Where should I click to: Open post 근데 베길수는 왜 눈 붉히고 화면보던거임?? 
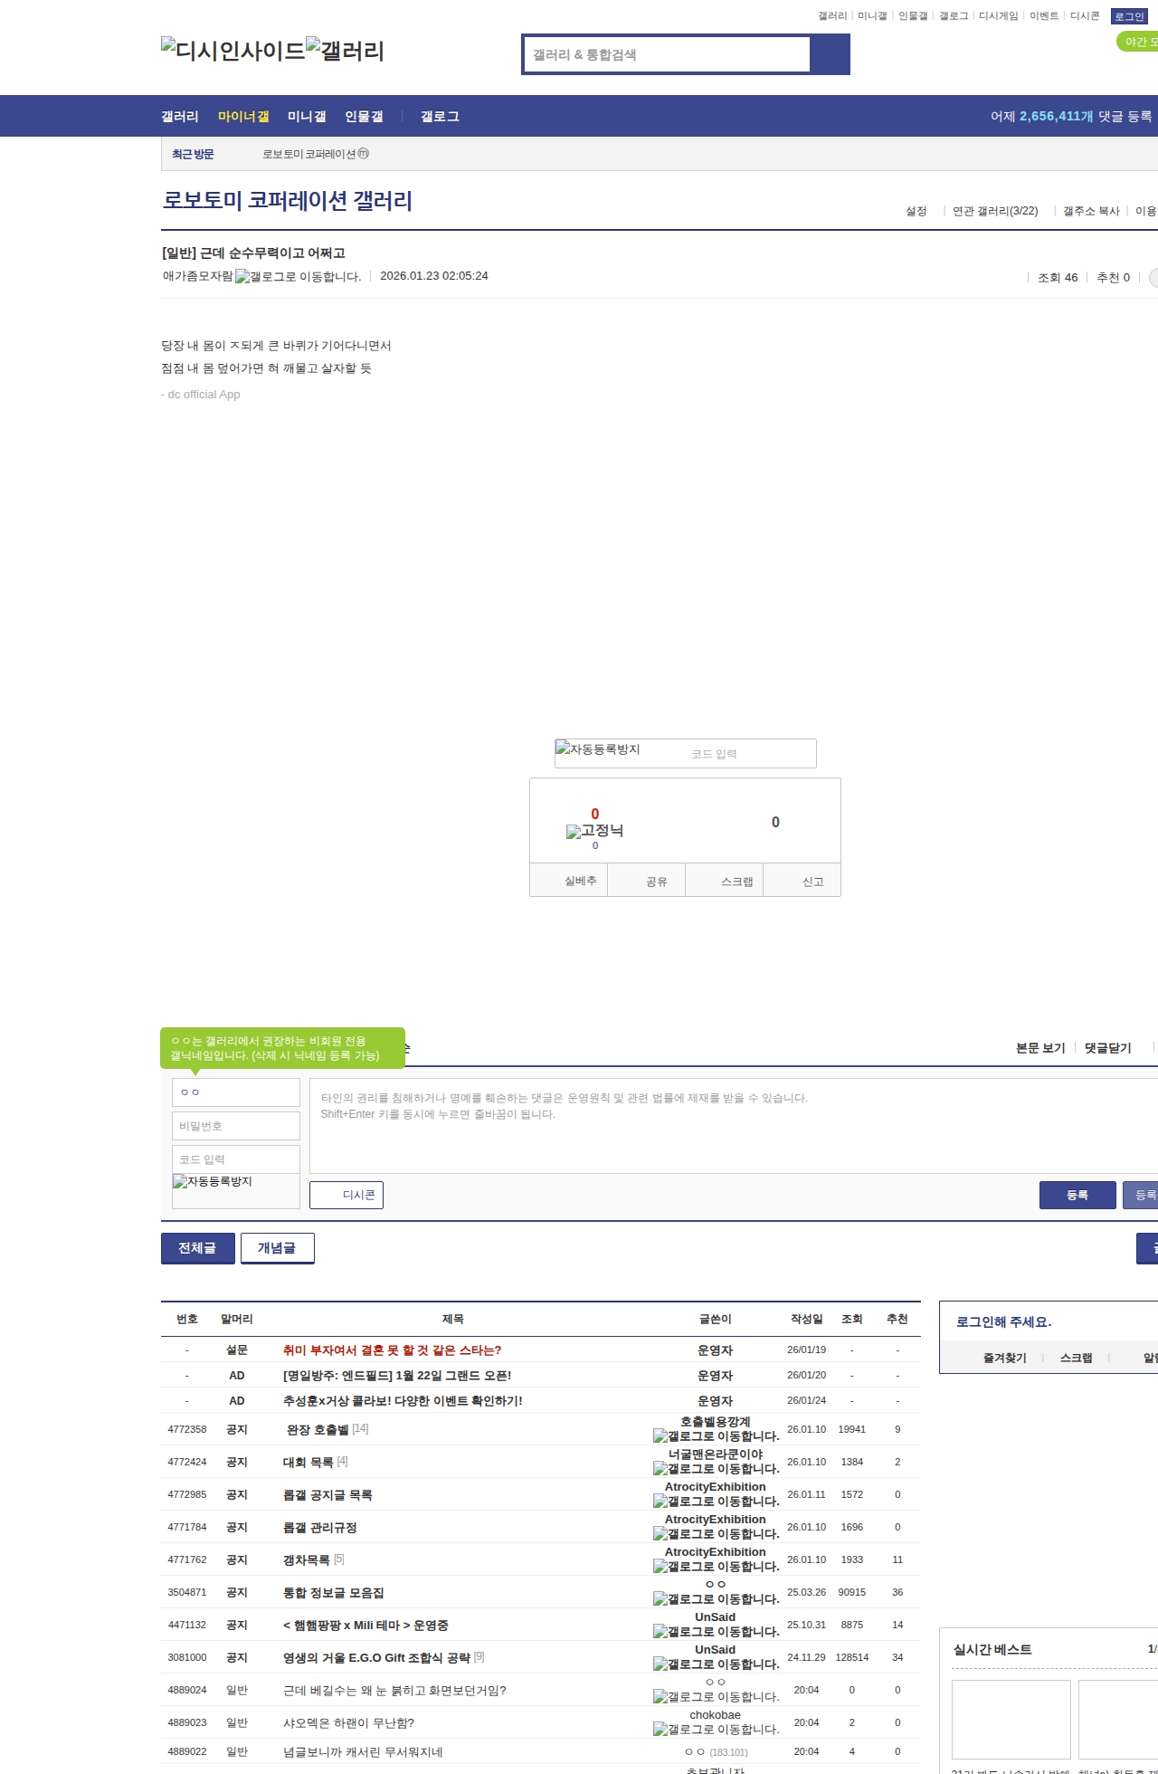coord(394,1690)
